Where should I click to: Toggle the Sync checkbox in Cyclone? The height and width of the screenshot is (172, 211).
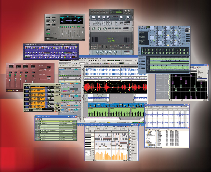183,44
